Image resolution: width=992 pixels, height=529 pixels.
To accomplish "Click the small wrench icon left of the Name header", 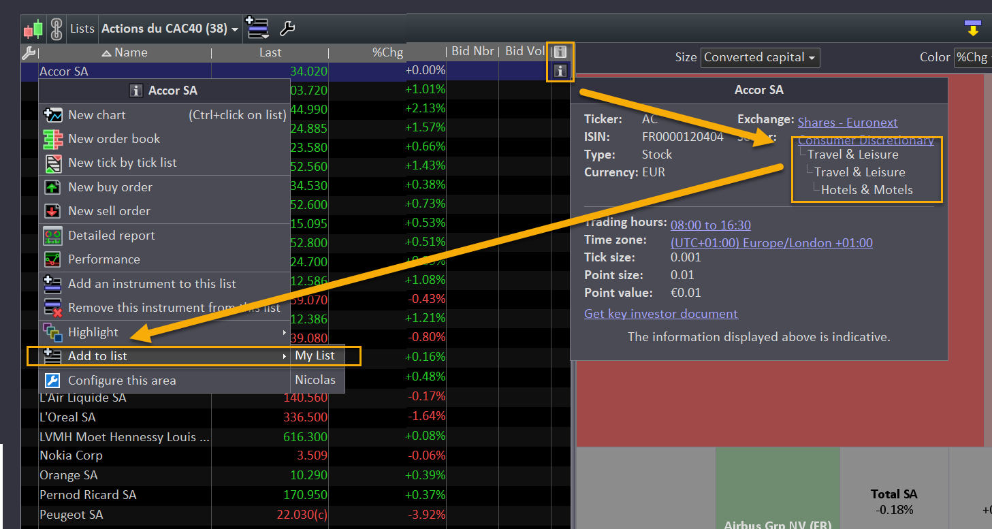I will [29, 52].
